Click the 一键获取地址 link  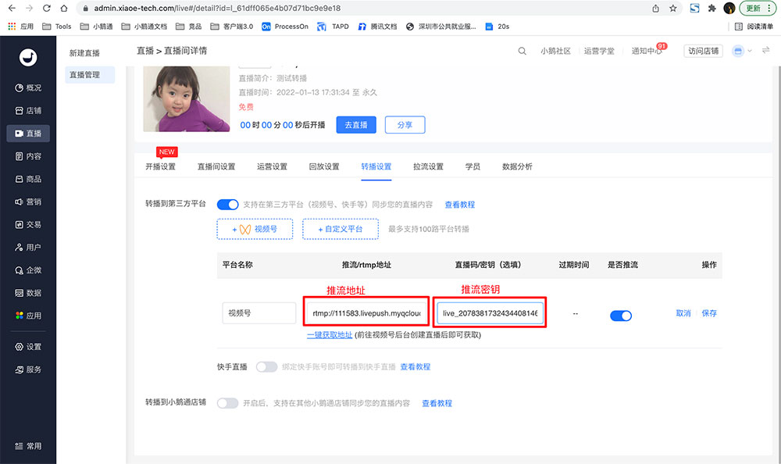click(329, 335)
